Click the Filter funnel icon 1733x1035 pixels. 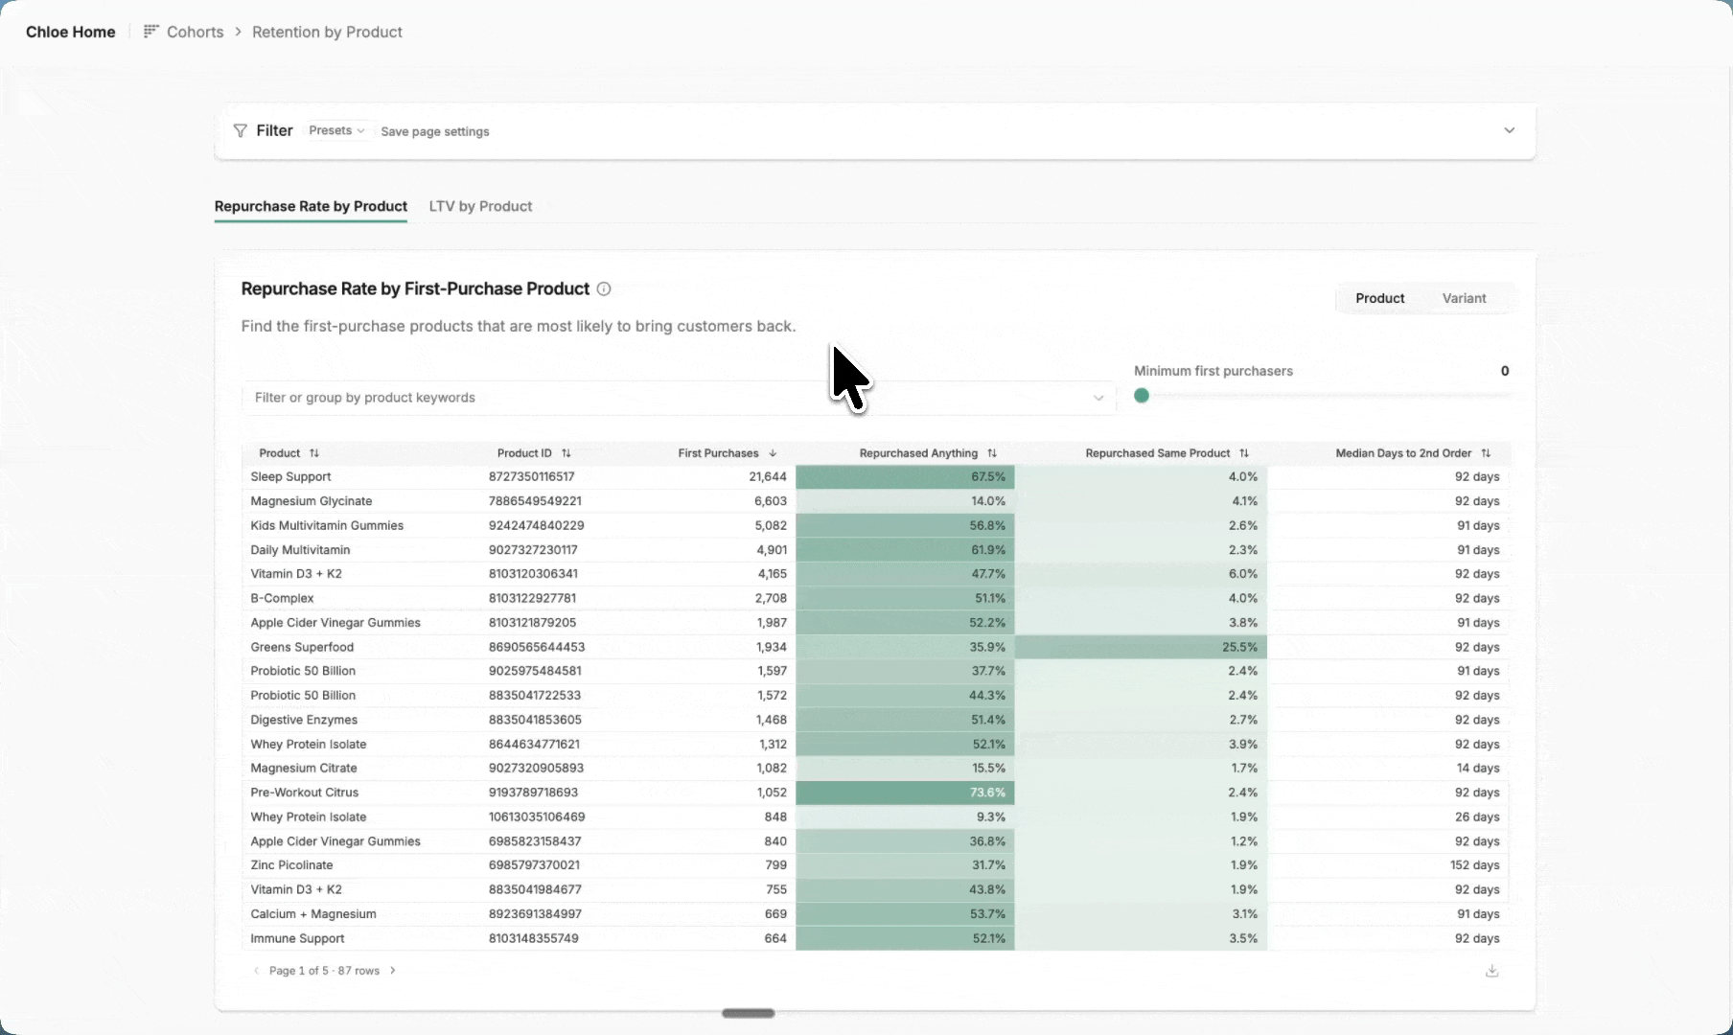tap(241, 130)
